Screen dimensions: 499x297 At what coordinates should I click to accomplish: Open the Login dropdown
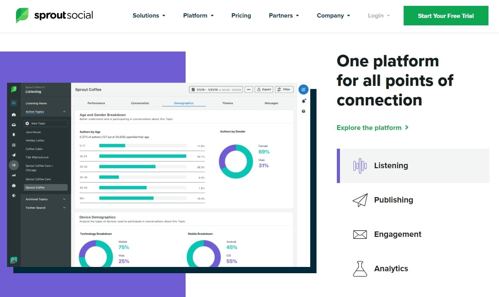coord(379,16)
